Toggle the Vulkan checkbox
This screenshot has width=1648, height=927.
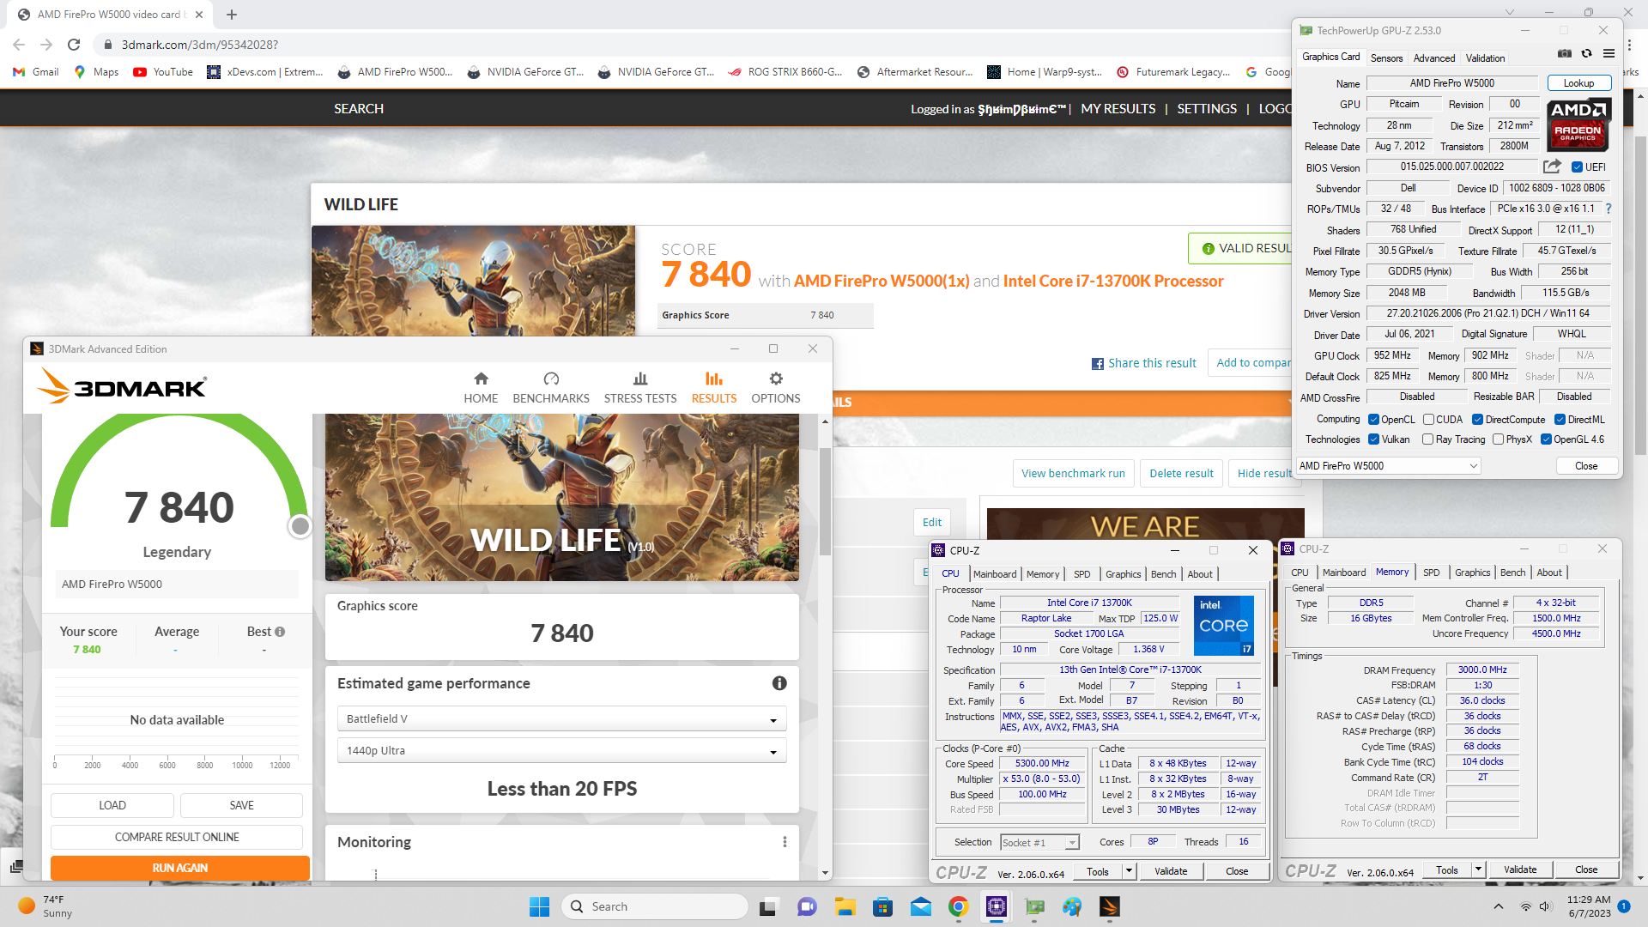[x=1373, y=439]
